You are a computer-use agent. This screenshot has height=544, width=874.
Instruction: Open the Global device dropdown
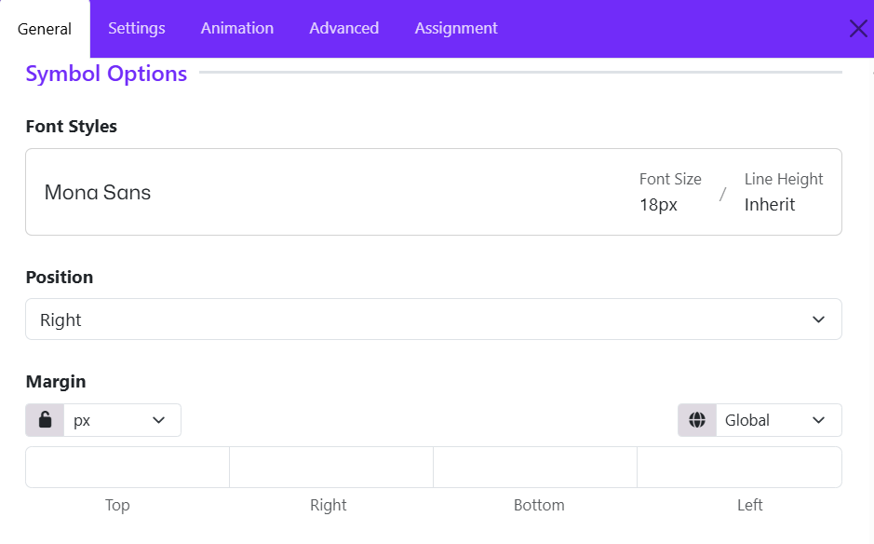pyautogui.click(x=779, y=420)
